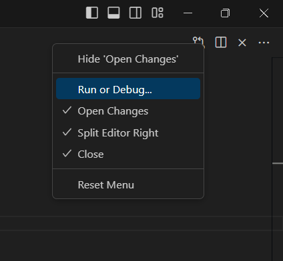
Task: Click the checkmark next to Open Changes
Action: click(67, 111)
